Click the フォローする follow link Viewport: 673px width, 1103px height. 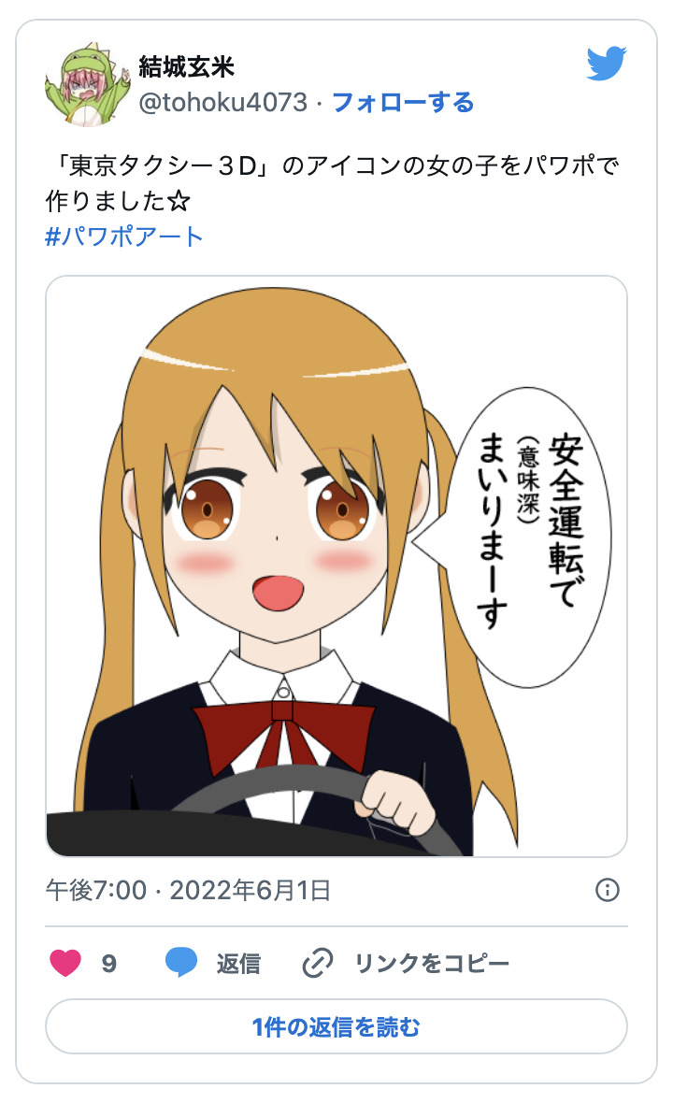(x=403, y=103)
